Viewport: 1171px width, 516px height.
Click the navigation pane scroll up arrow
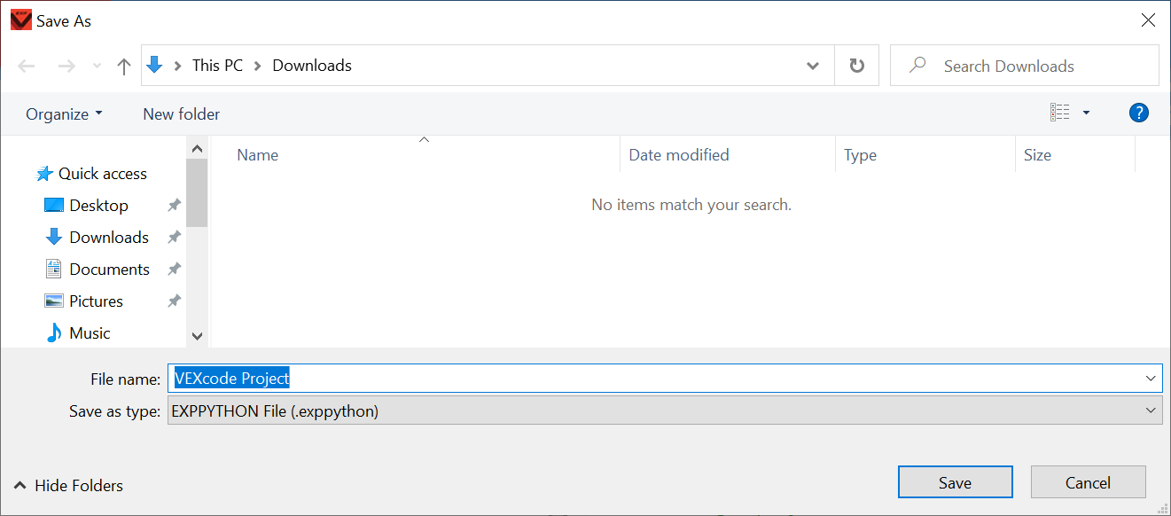pos(197,148)
